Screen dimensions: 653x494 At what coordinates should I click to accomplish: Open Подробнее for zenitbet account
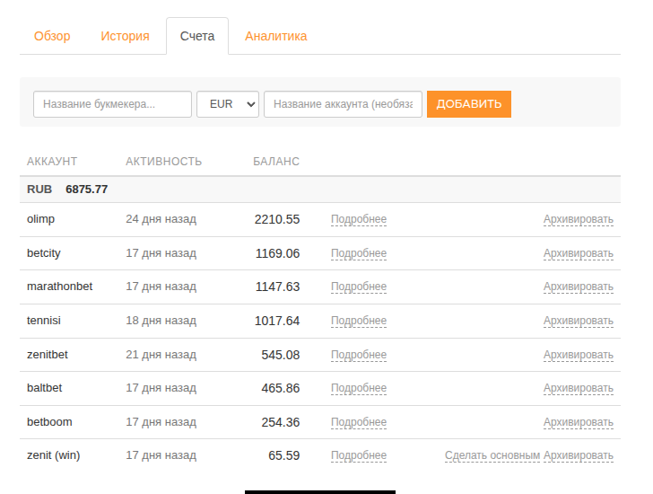click(359, 355)
